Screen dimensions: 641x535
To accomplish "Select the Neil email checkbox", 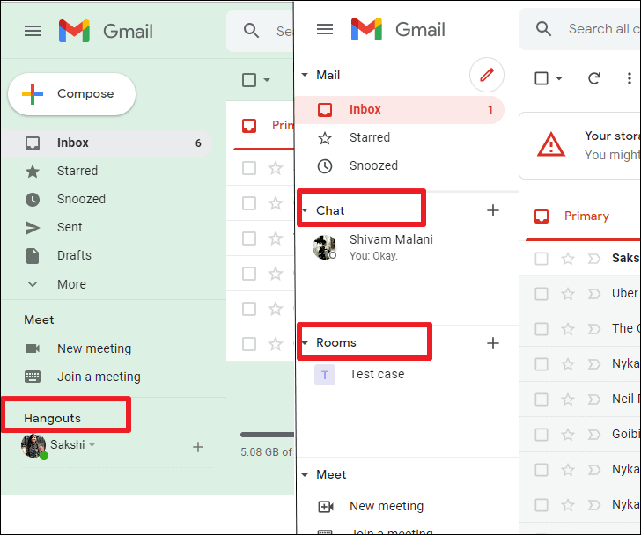I will 542,399.
